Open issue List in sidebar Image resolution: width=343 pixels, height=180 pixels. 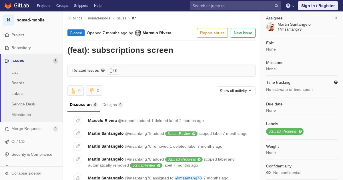pos(15,72)
